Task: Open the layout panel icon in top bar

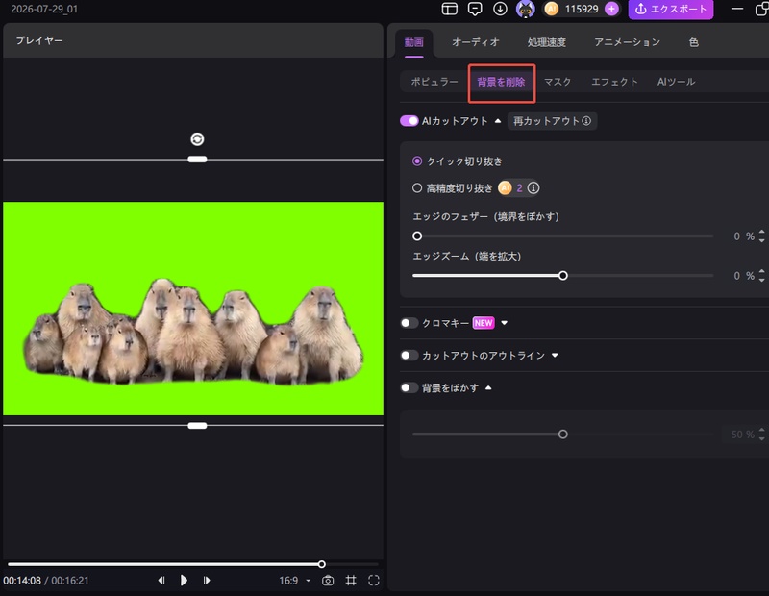Action: pos(449,9)
